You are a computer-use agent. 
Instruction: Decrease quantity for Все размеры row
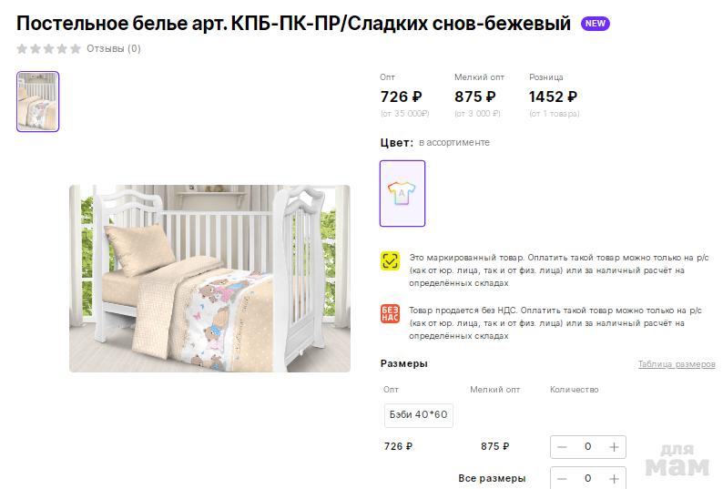click(562, 478)
